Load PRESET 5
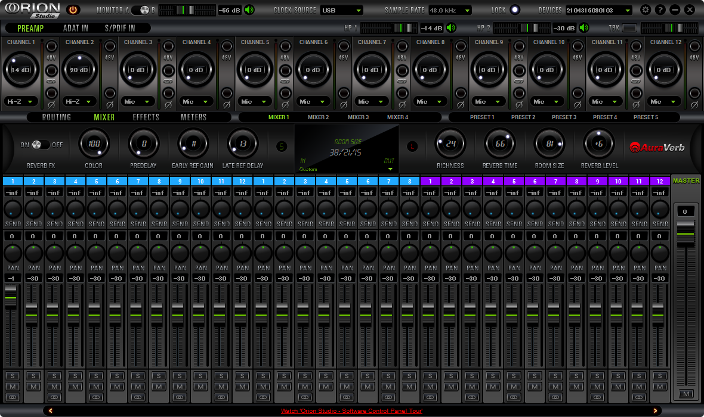704x417 pixels. coord(646,117)
